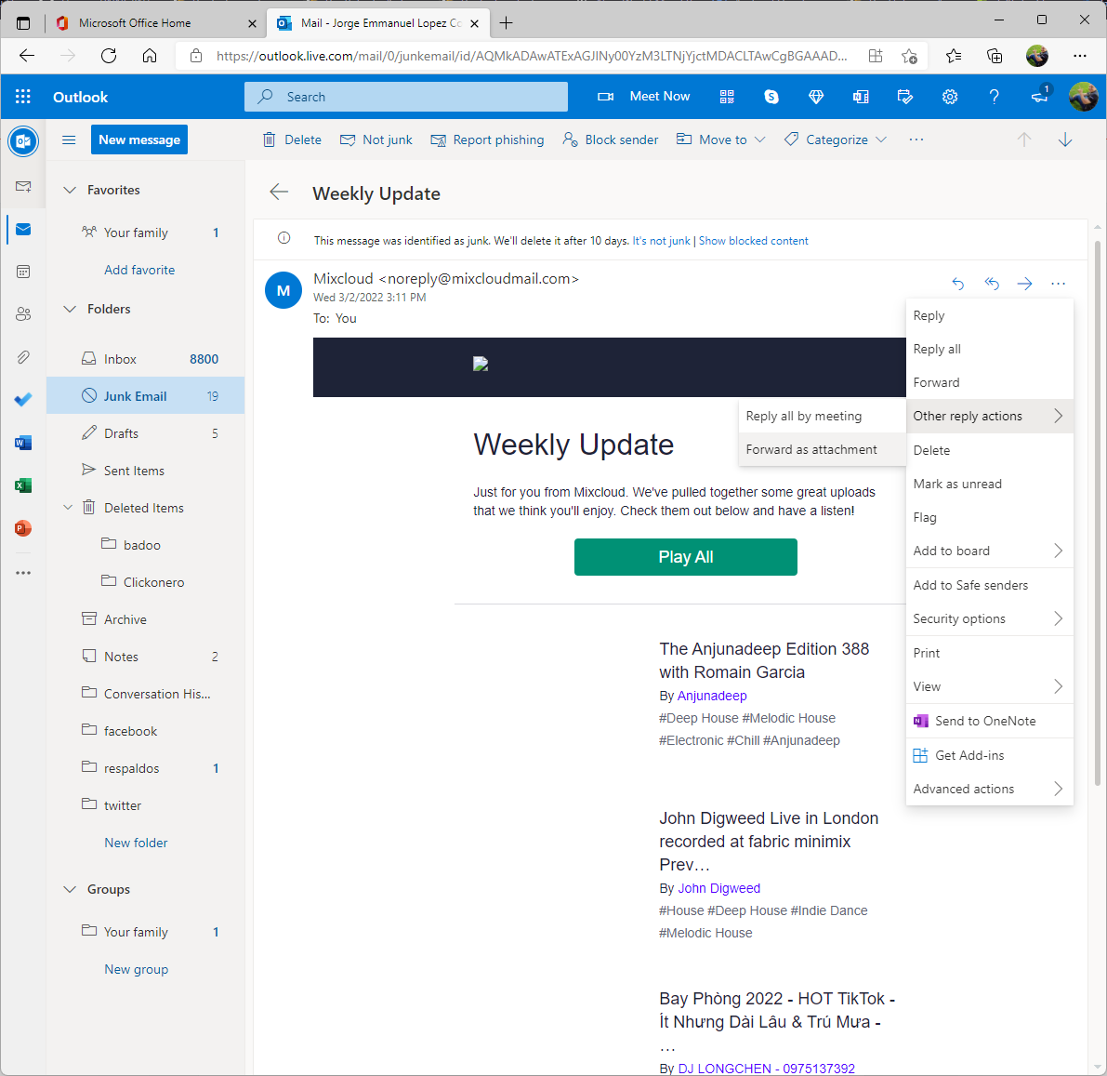1107x1076 pixels.
Task: Open Skype from the Outlook header
Action: tap(771, 97)
